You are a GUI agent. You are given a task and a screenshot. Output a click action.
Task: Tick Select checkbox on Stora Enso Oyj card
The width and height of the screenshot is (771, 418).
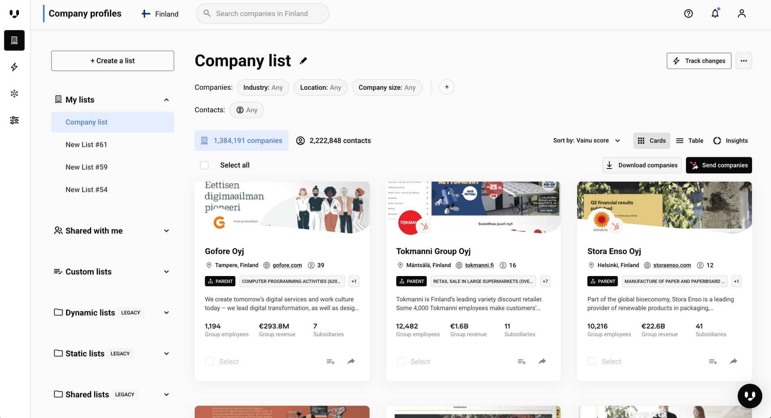pyautogui.click(x=592, y=361)
